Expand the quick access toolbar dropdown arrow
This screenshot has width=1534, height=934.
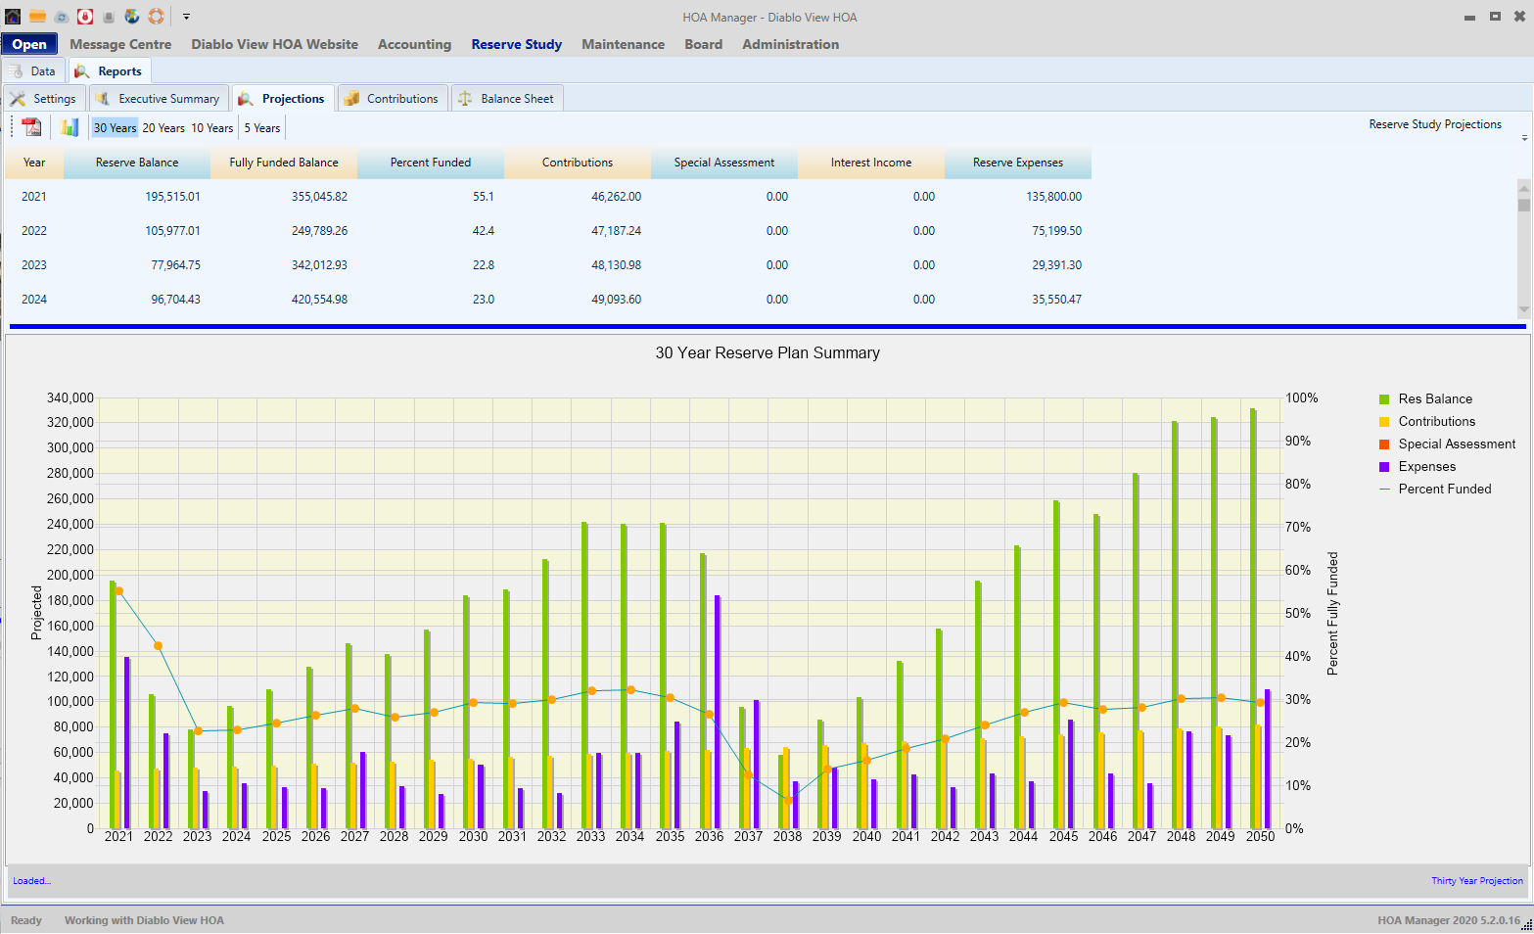[186, 17]
